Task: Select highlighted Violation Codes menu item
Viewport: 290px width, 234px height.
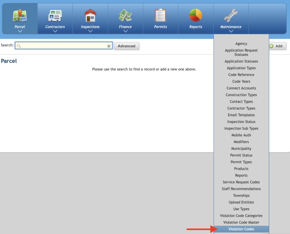Action: (x=241, y=229)
